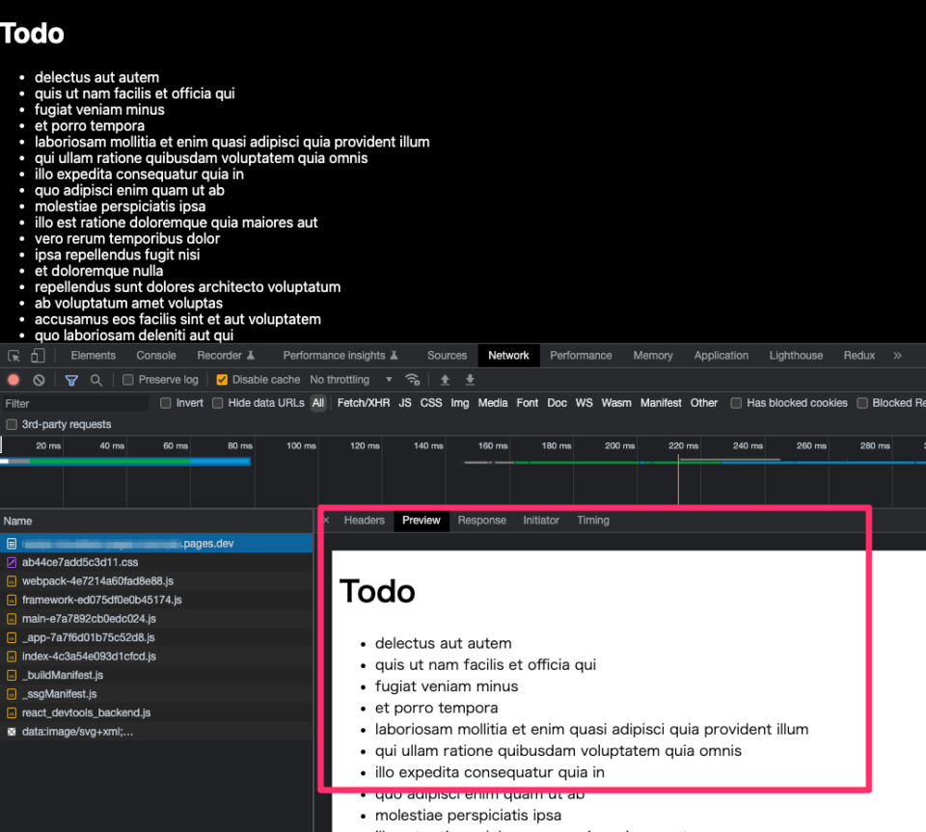Click the Fetch/XHR request type filter
The height and width of the screenshot is (832, 926).
click(x=364, y=403)
